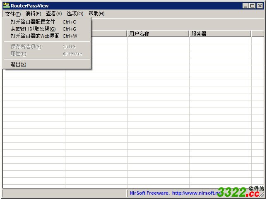Open the 帮助(H) menu
This screenshot has height=200, width=267.
click(x=96, y=14)
